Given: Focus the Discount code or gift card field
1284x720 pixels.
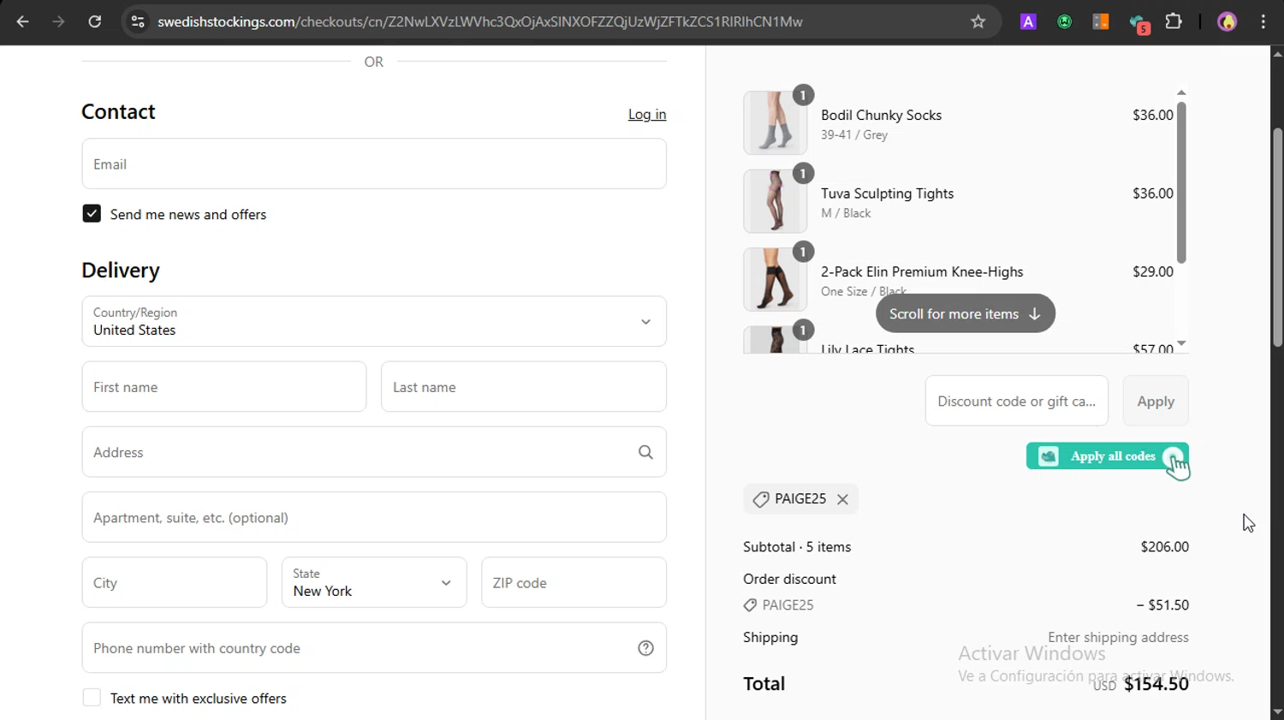Looking at the screenshot, I should 1017,401.
